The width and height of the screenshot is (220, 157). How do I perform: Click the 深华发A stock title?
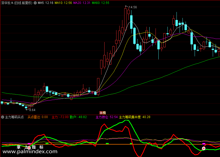(x=17, y=3)
